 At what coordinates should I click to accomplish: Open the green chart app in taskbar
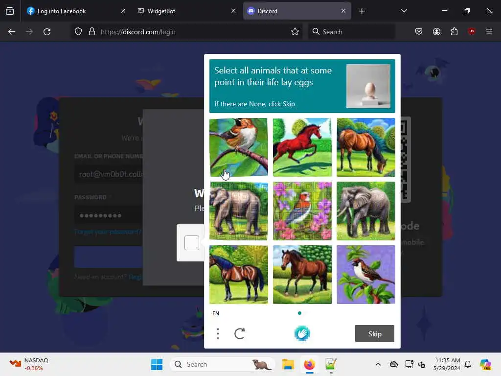tap(331, 364)
